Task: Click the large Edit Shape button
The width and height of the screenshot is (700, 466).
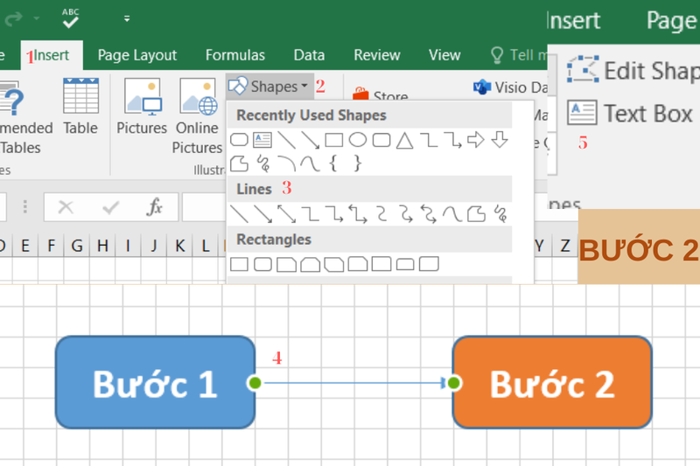Action: point(633,71)
